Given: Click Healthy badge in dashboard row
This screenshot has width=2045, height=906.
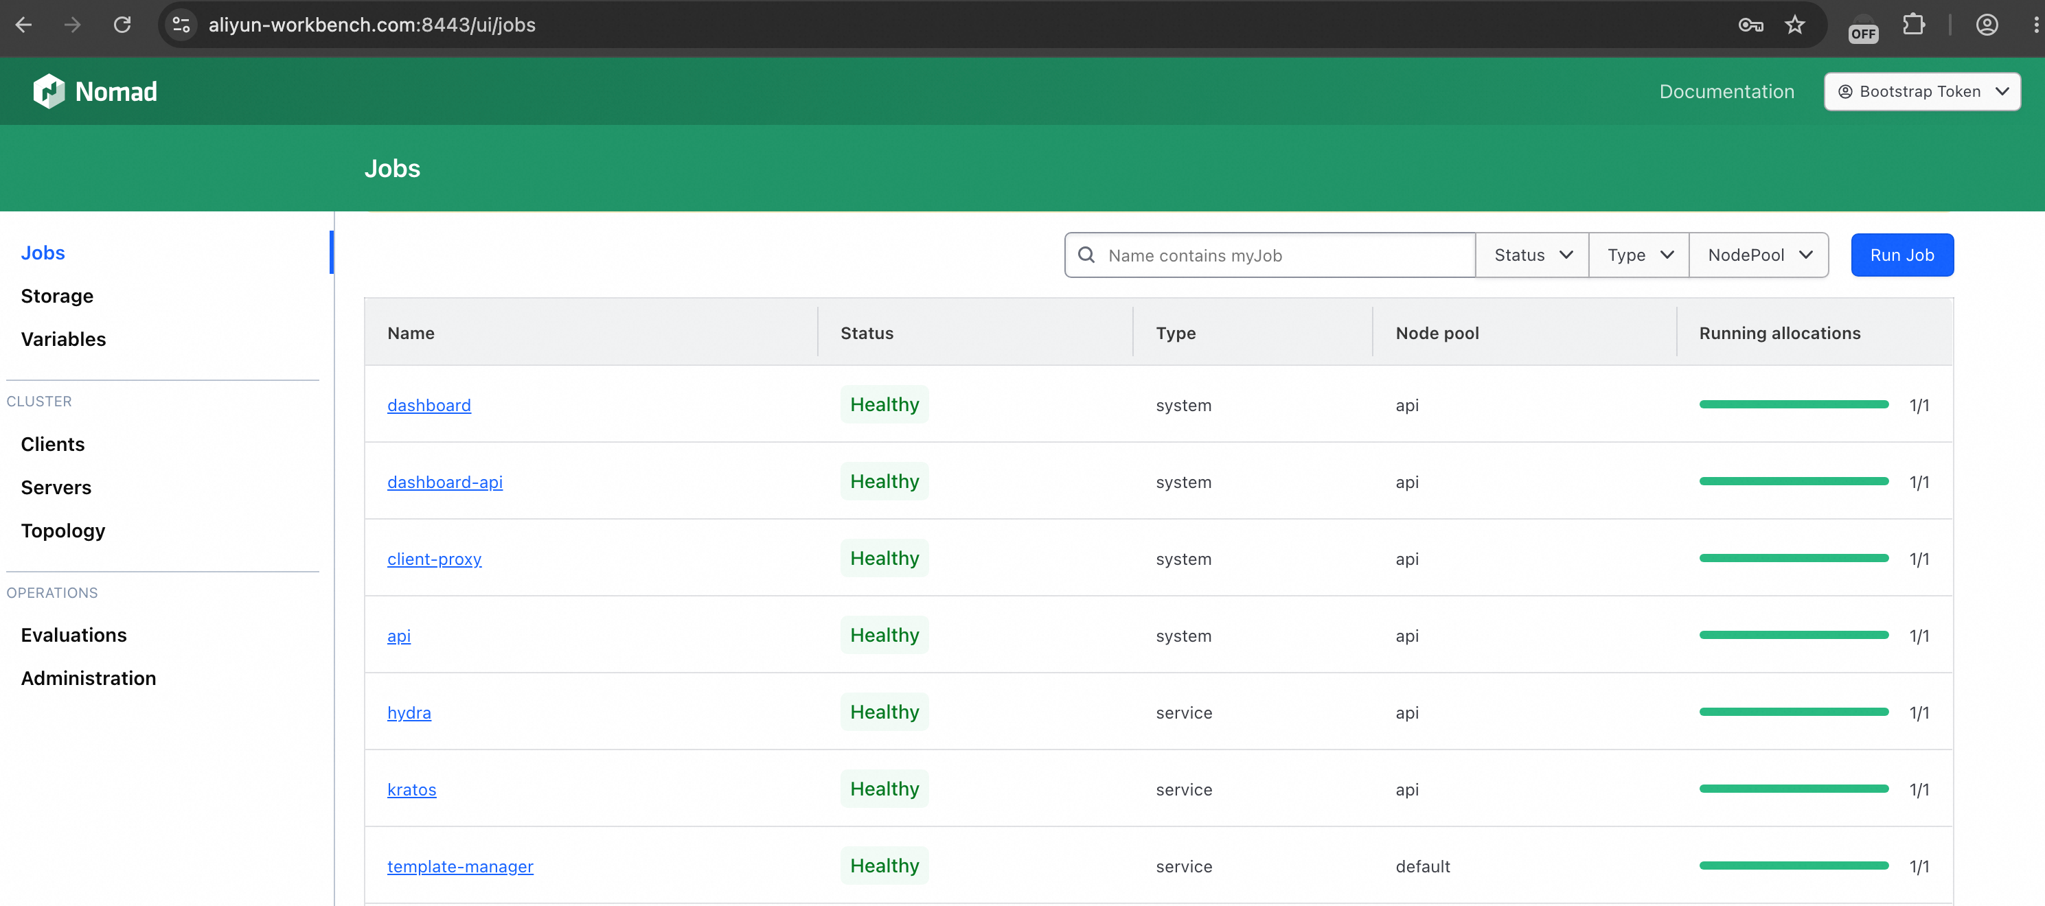Looking at the screenshot, I should click(x=884, y=404).
